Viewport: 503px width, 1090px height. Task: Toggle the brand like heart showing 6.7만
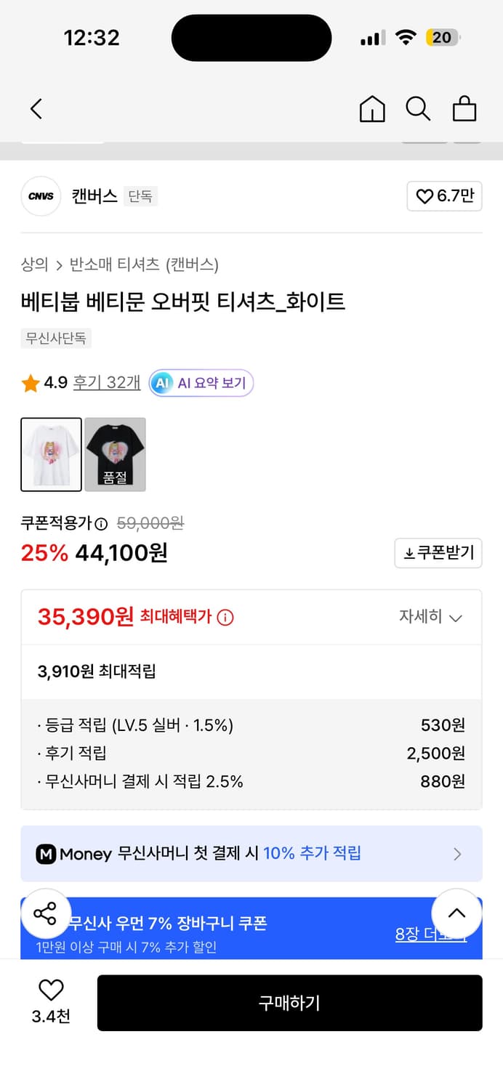[x=443, y=196]
